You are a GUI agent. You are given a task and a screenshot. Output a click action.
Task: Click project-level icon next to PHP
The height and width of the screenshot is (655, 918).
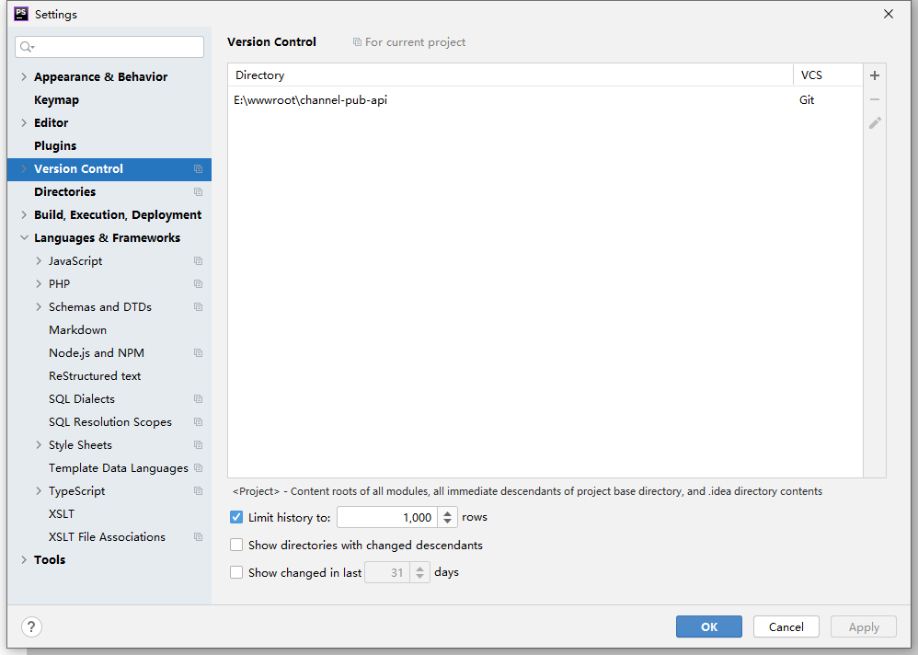pyautogui.click(x=198, y=284)
